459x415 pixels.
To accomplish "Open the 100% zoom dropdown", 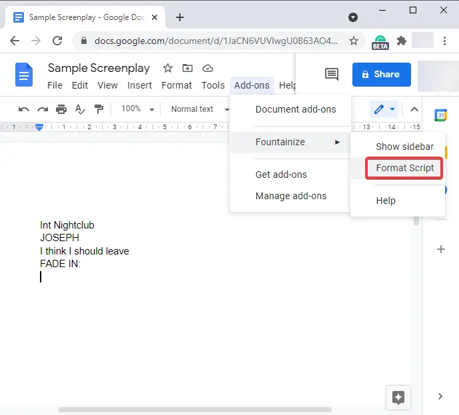I will pos(137,109).
